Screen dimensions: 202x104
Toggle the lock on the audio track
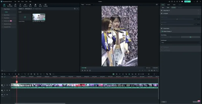[4, 95]
